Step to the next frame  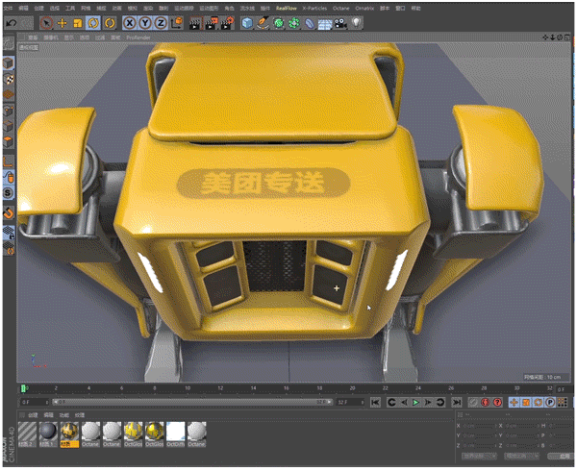[428, 402]
